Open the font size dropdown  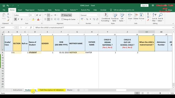point(34,15)
